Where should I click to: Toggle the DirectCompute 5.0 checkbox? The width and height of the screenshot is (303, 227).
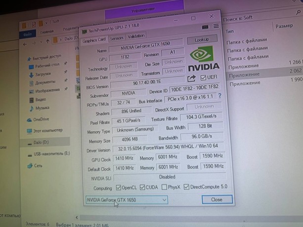186,187
